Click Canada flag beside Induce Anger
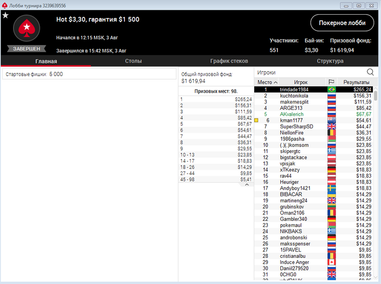The image size is (381, 284). coord(331,262)
